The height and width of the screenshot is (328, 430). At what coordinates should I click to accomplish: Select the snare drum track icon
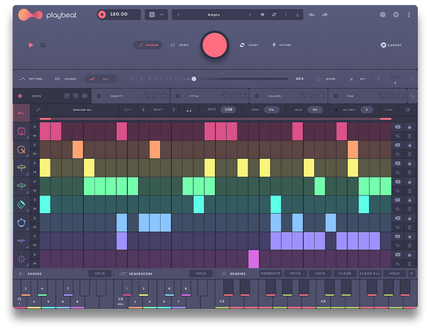tap(21, 150)
